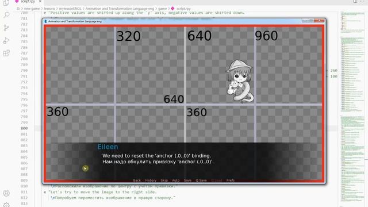Open Source Control view in activity bar
Viewport: 368px width, 207px height.
coord(6,28)
